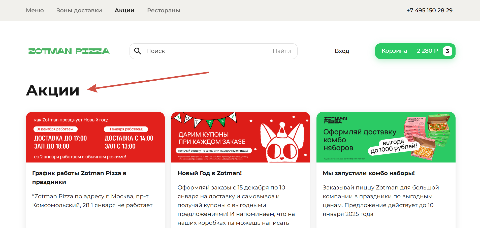Select the Акции navigation item
The image size is (480, 228).
tap(124, 10)
